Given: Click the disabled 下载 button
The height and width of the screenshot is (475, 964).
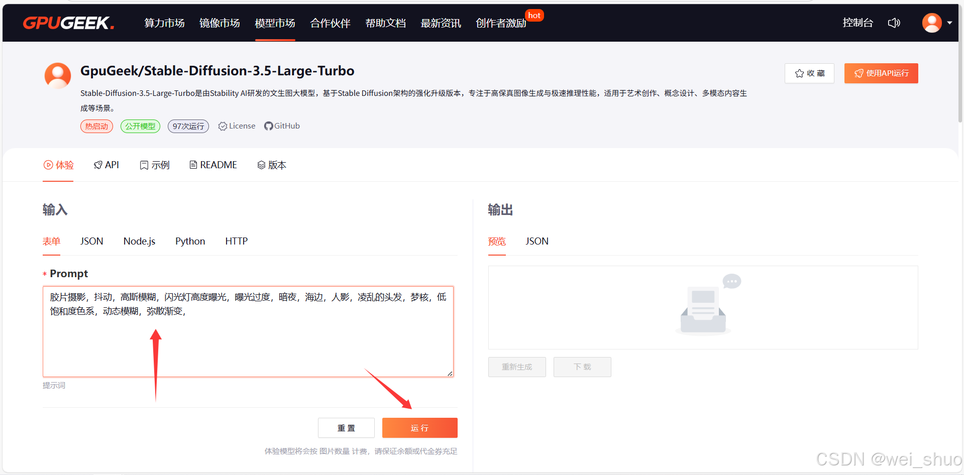Looking at the screenshot, I should 582,367.
